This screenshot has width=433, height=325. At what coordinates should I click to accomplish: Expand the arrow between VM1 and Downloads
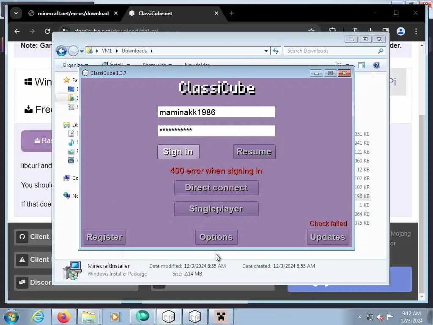117,51
